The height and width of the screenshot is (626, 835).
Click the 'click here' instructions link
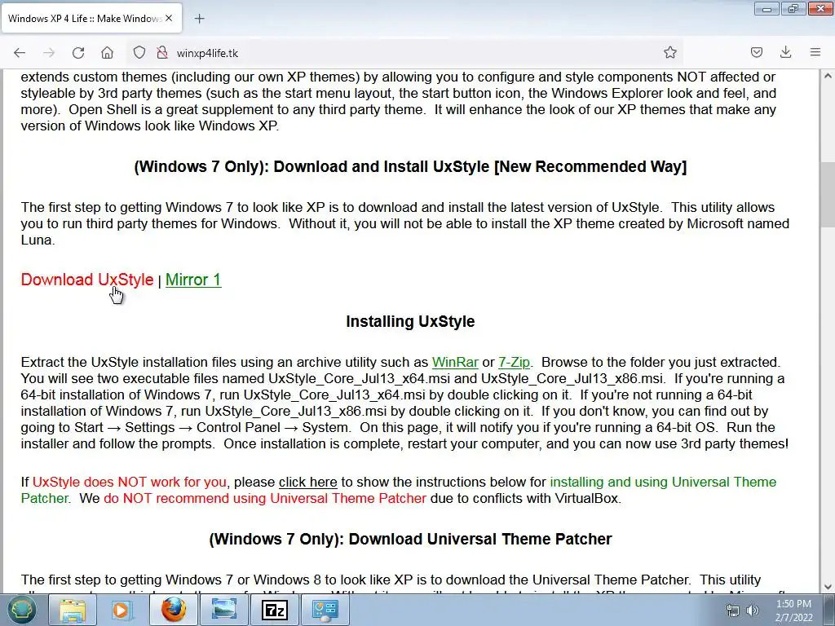tap(307, 482)
